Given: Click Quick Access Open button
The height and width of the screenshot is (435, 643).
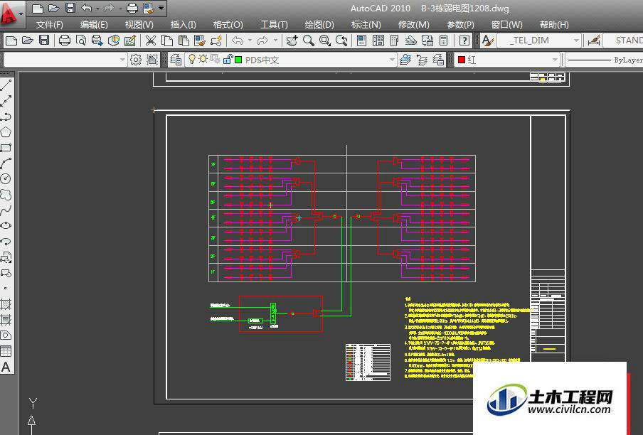Looking at the screenshot, I should coord(54,8).
